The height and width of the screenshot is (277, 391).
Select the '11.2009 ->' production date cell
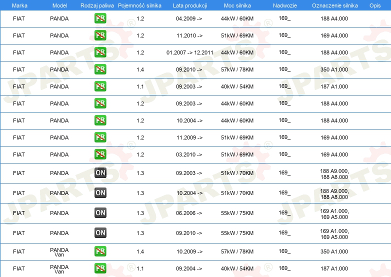[189, 137]
